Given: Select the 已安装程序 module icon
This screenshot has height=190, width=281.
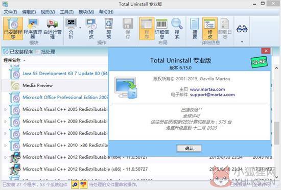Looking at the screenshot, I should pyautogui.click(x=13, y=28).
